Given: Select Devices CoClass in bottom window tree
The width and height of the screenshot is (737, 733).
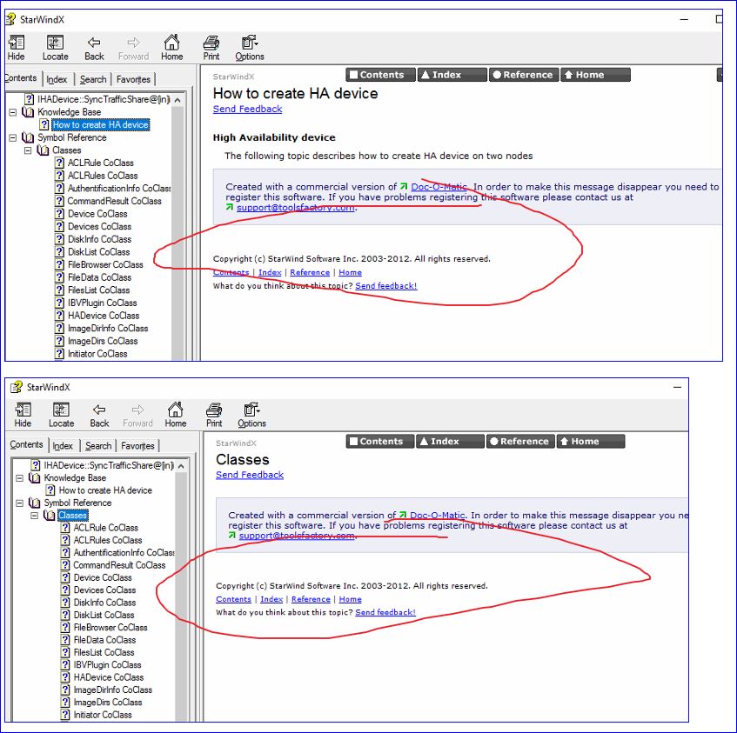Looking at the screenshot, I should point(104,590).
